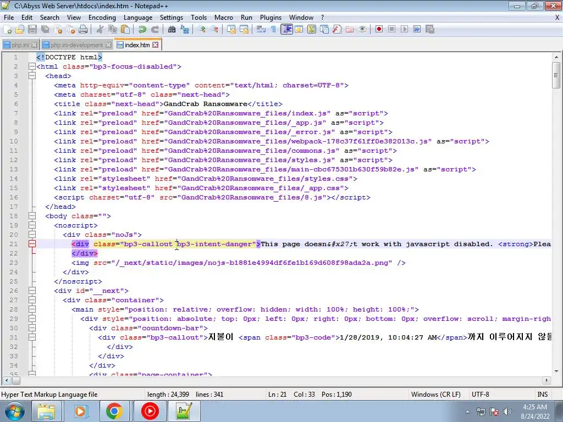
Task: Click the vertical scrollbar thumb
Action: [x=556, y=75]
